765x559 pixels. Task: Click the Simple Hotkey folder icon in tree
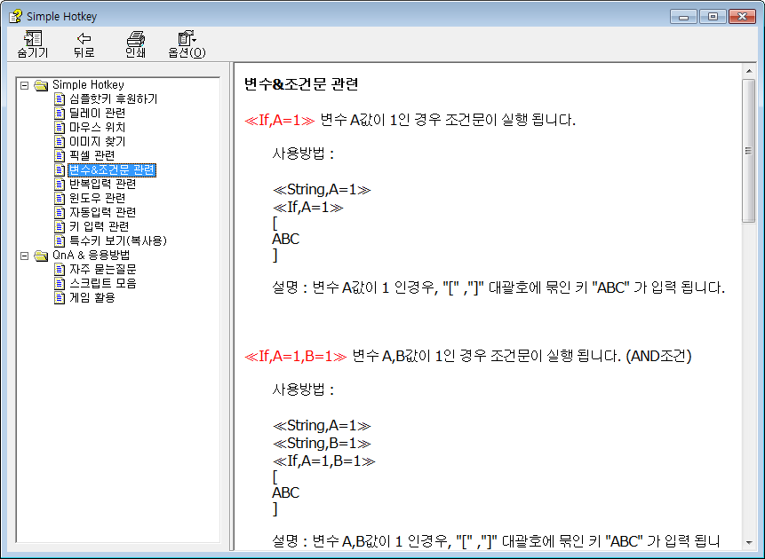coord(41,85)
